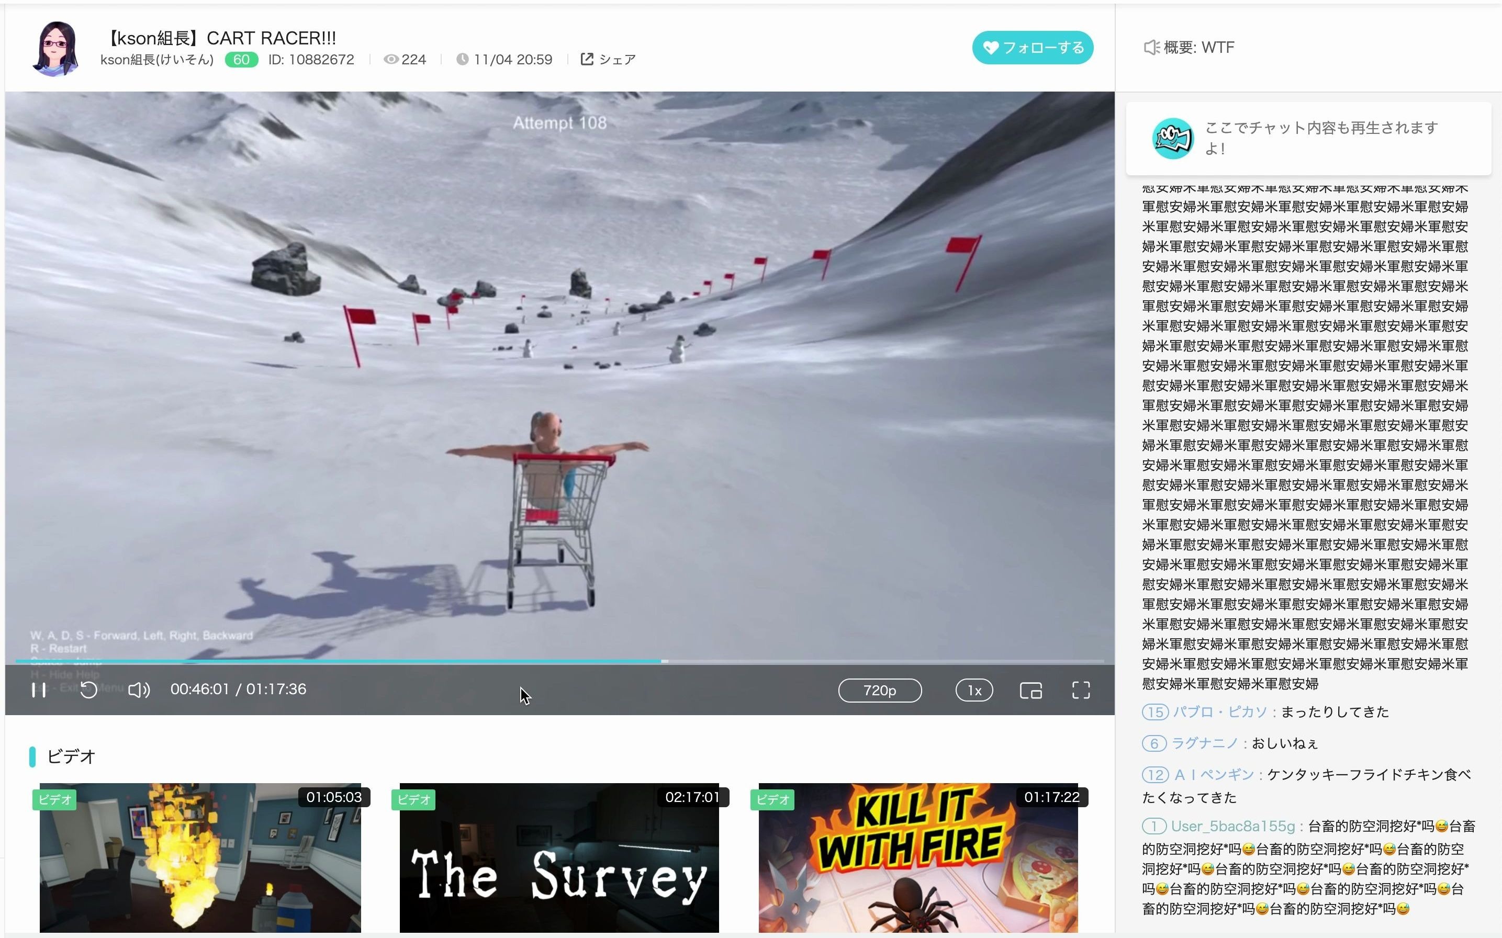Click username ラグナニノ in chat
The image size is (1502, 938).
click(1204, 743)
